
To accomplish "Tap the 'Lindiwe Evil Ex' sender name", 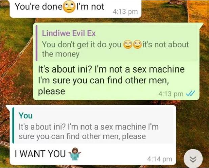I will [x=69, y=33].
